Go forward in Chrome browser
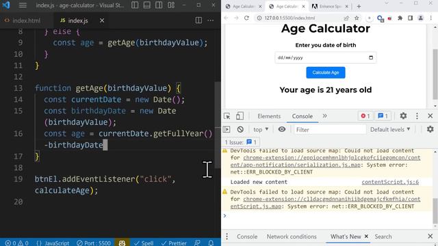The width and height of the screenshot is (438, 246). point(236,18)
